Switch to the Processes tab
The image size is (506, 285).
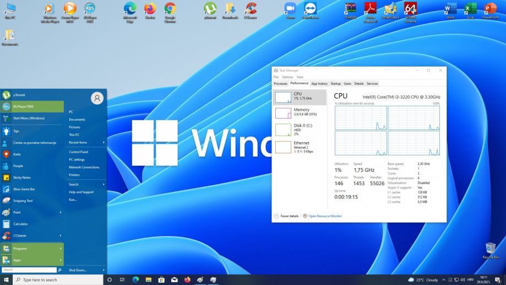(x=280, y=83)
